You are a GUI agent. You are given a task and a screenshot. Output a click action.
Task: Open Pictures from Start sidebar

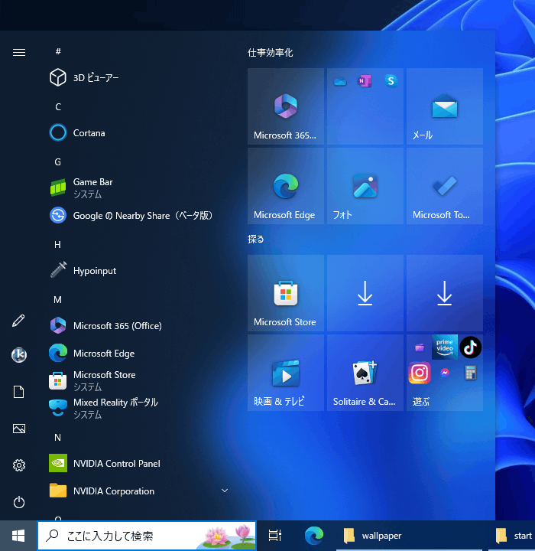pos(19,429)
